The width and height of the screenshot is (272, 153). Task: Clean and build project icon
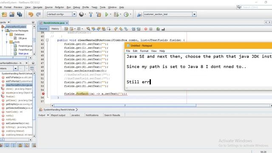pos(99,14)
